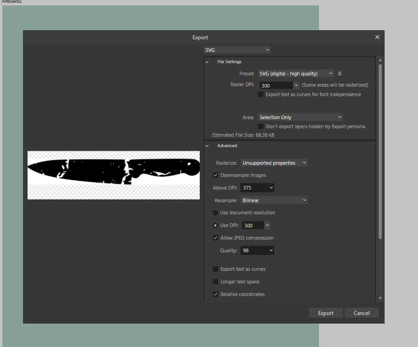Open the Quality 98 dropdown
Screen dimensions: 418x347
(x=257, y=251)
